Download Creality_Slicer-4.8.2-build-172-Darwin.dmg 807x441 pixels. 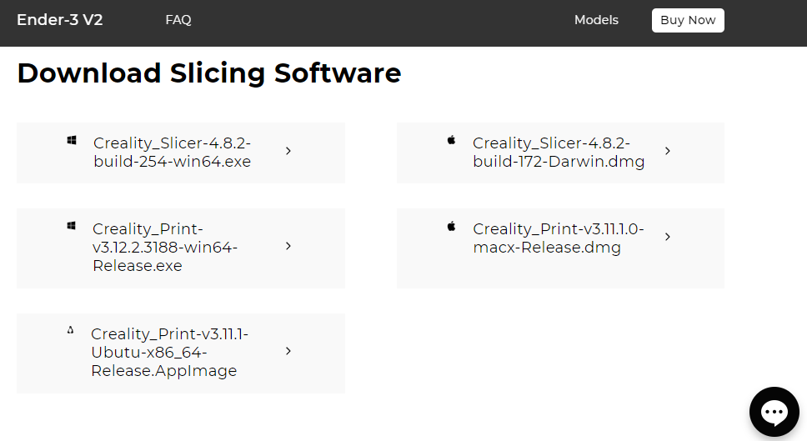560,153
